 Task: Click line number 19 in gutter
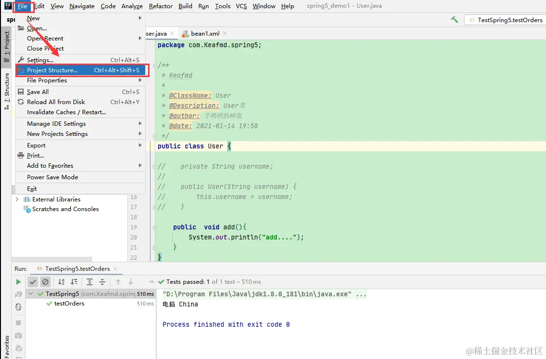pos(134,227)
